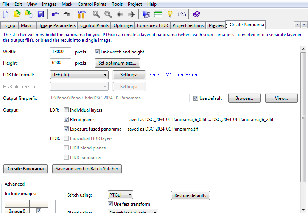Image resolution: width=308 pixels, height=214 pixels.
Task: Go to next image arrow icon
Action: pos(131,14)
